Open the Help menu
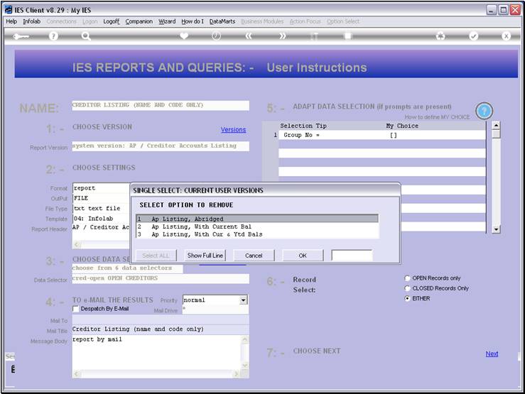The image size is (525, 394). click(x=11, y=21)
